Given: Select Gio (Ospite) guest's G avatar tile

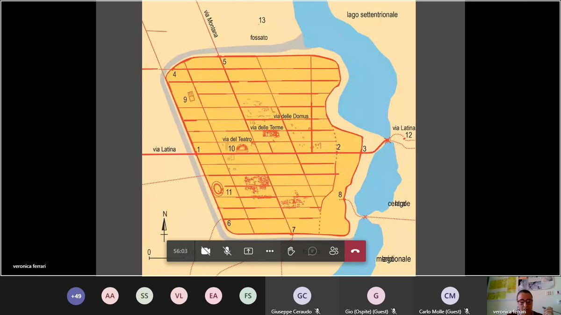Looking at the screenshot, I should tap(376, 296).
